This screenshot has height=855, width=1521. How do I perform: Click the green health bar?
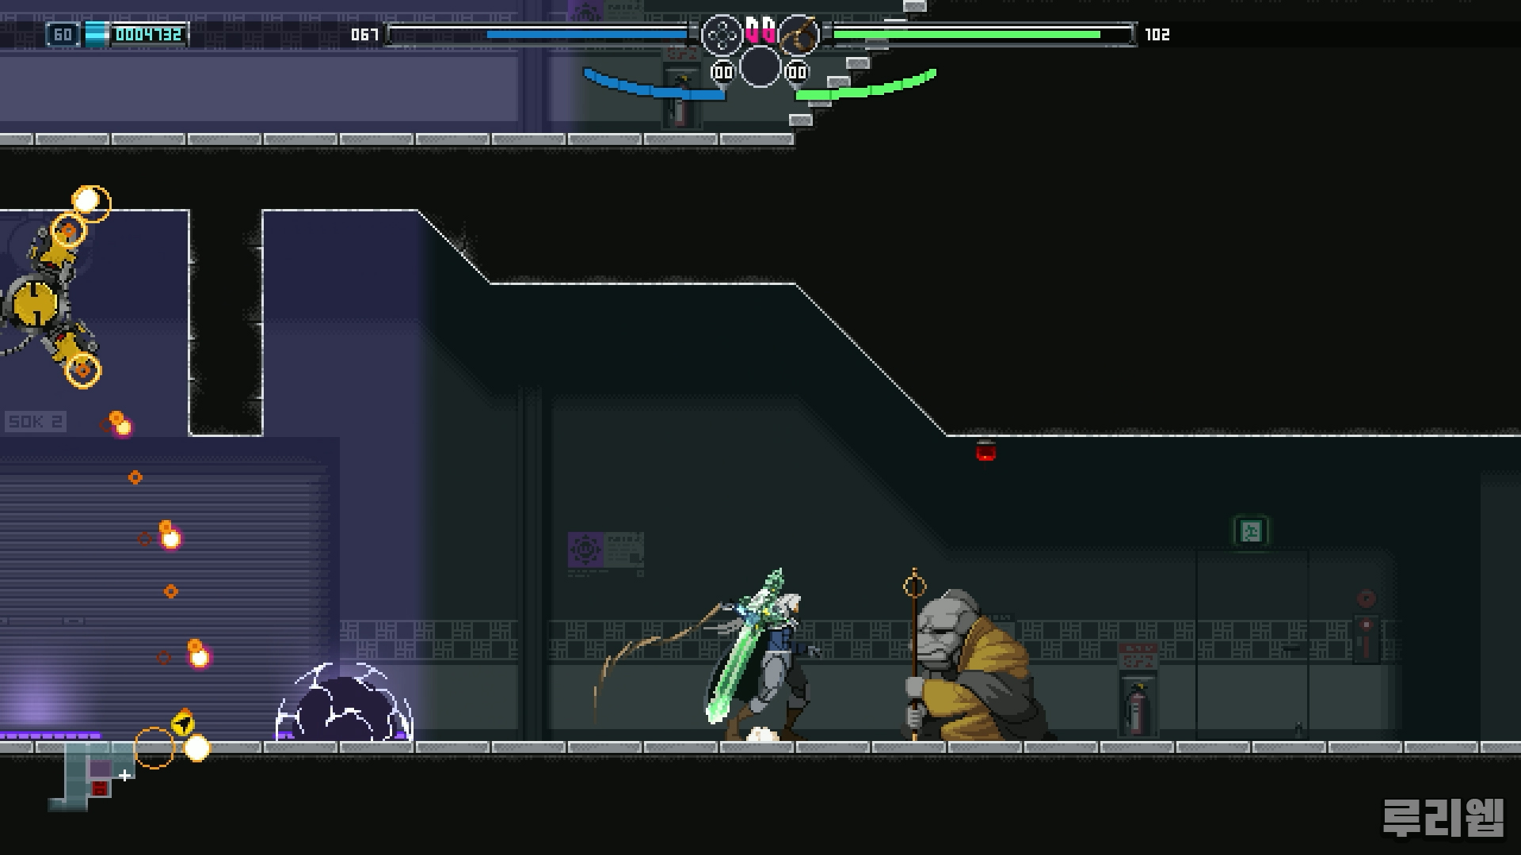966,34
